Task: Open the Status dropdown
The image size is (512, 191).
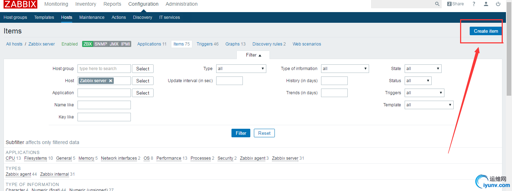Action: click(418, 81)
